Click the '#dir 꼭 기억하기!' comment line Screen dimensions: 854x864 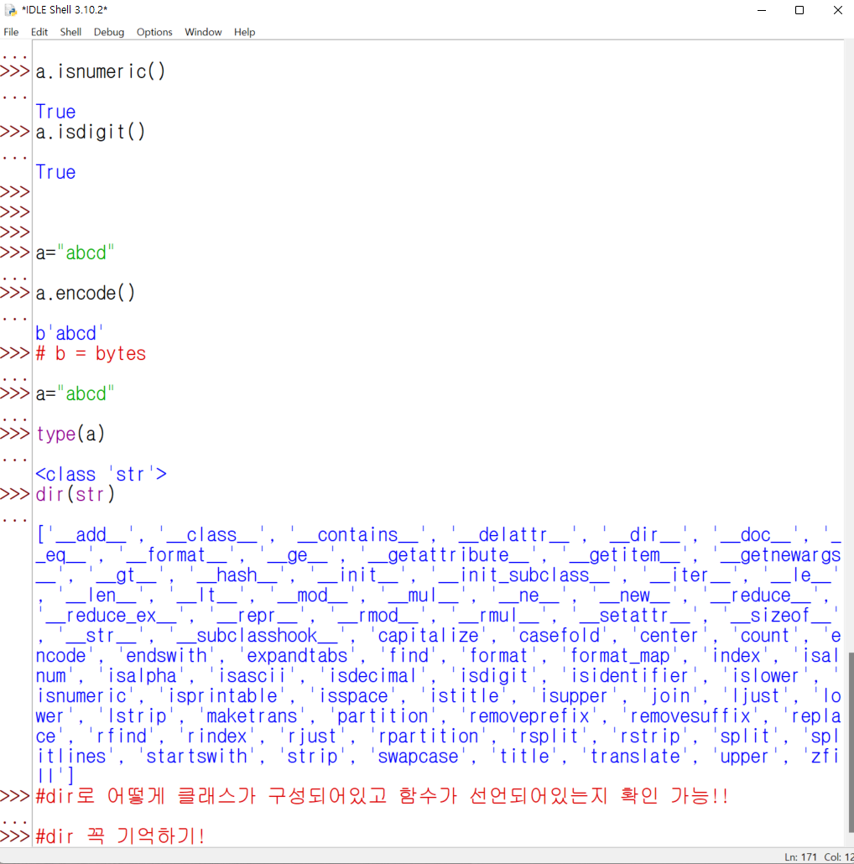click(x=120, y=836)
